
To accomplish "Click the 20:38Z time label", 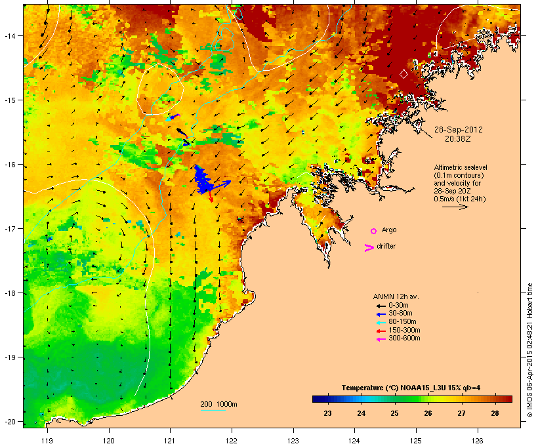I will [x=458, y=139].
